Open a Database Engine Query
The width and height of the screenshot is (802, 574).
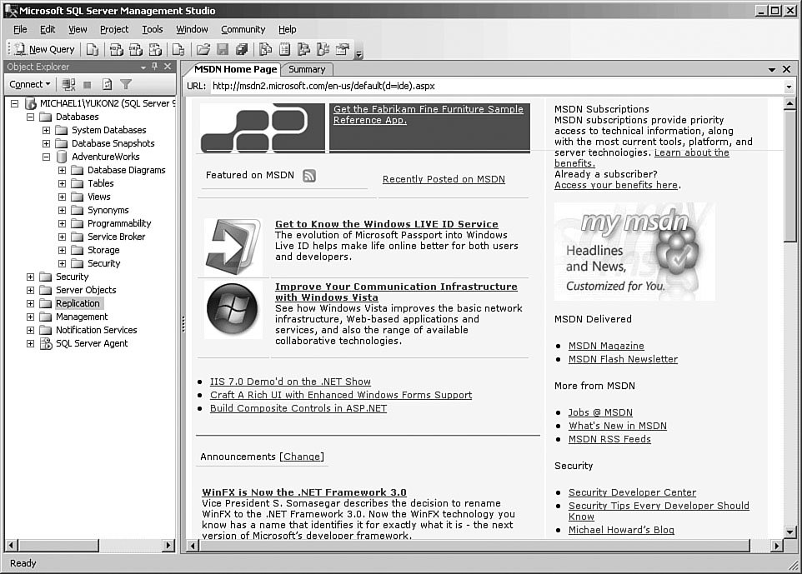(x=93, y=49)
